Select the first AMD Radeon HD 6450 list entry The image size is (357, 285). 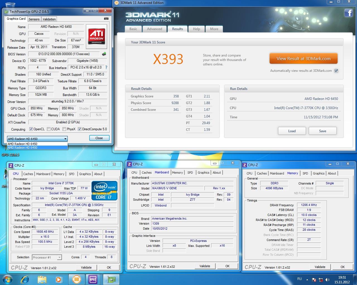tap(37, 144)
